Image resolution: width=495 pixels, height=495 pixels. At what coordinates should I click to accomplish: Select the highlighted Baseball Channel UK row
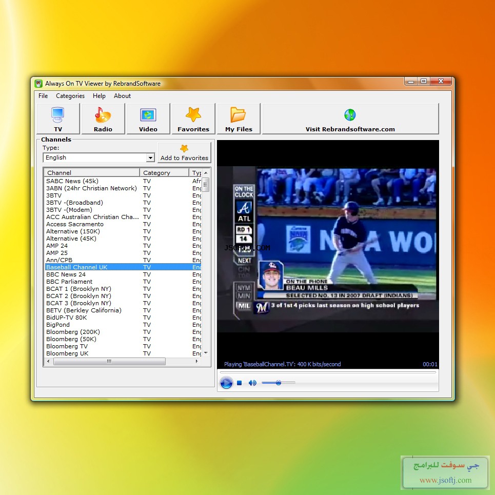click(123, 267)
